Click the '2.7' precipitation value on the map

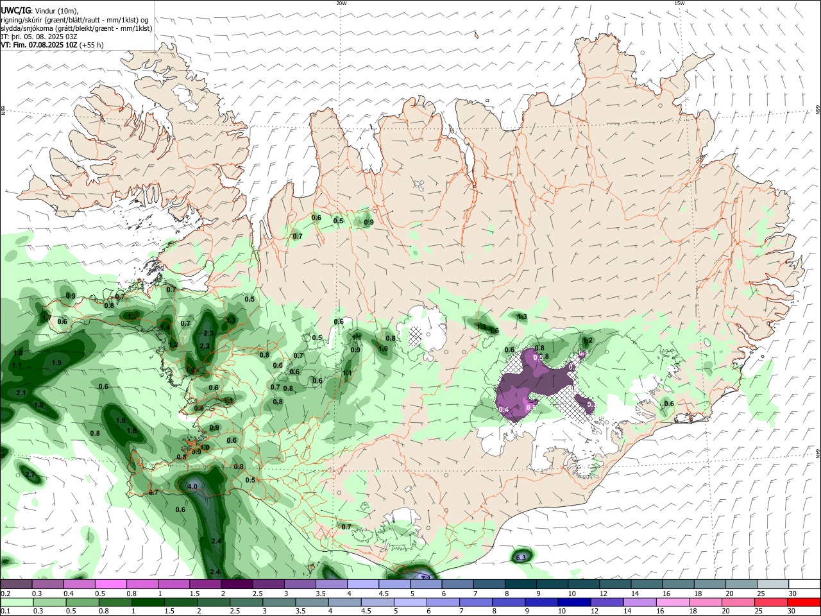(30, 474)
